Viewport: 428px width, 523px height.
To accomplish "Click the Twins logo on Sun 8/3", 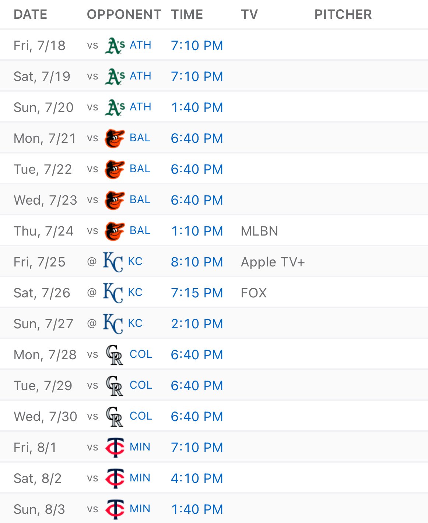I will click(x=115, y=509).
